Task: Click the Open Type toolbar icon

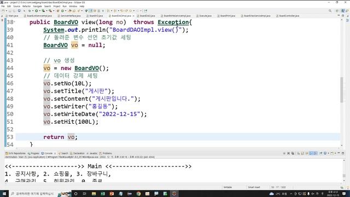Action: click(x=69, y=11)
